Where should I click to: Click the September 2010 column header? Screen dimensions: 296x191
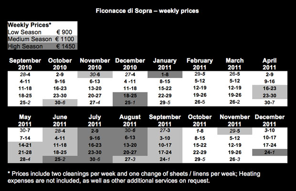point(25,64)
